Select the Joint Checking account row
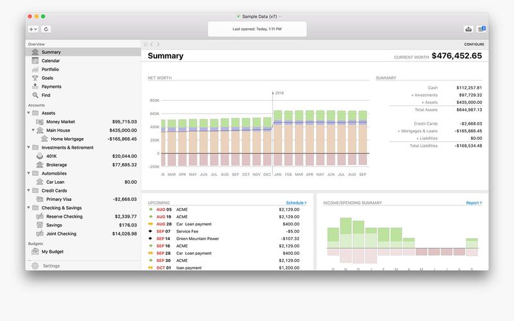This screenshot has width=514, height=321. (x=84, y=234)
